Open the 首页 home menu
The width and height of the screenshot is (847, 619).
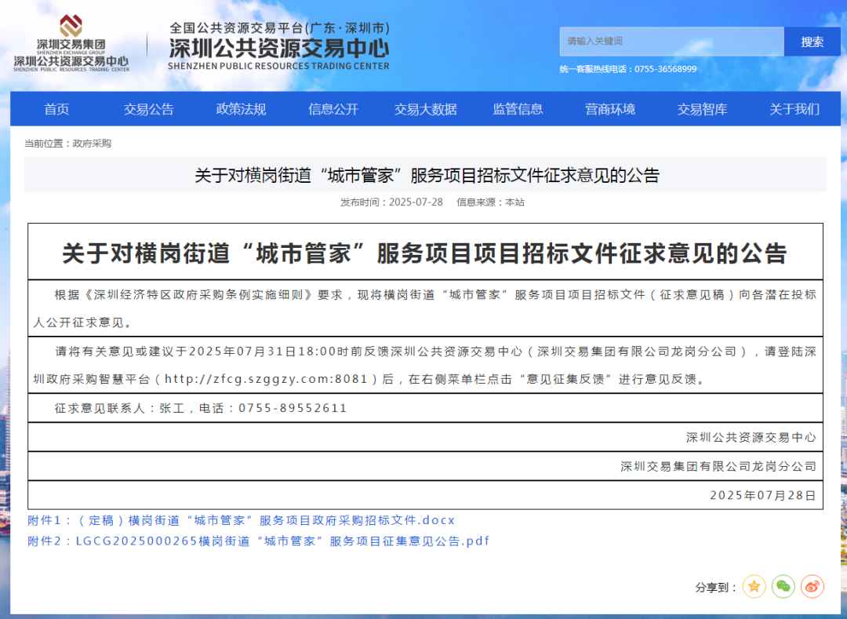56,109
